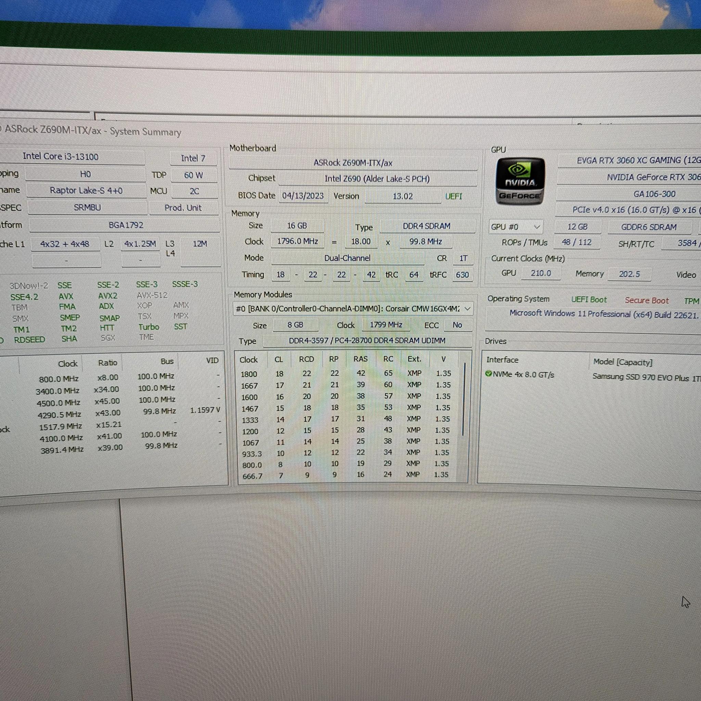Click the GDDR6 SDRAM memory type field
This screenshot has width=701, height=701.
pyautogui.click(x=649, y=227)
